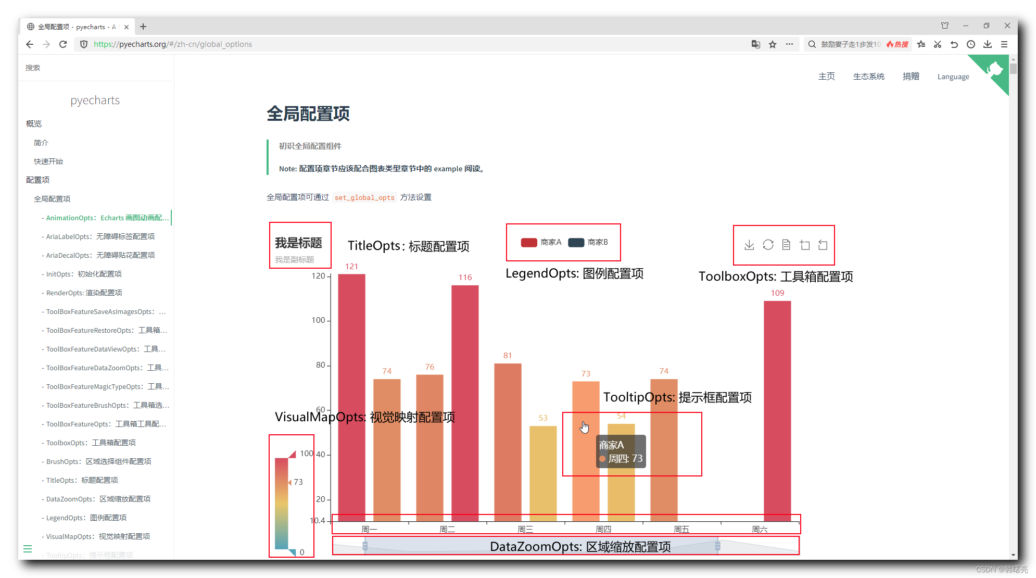Activate the scissors screenshot tool
1036x578 pixels.
click(x=938, y=44)
